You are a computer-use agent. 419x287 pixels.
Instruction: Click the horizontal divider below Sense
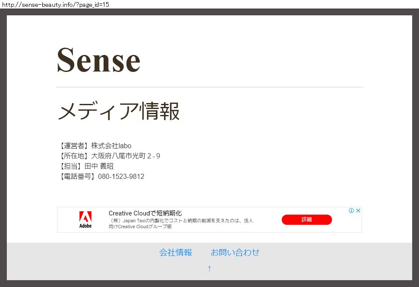[209, 87]
